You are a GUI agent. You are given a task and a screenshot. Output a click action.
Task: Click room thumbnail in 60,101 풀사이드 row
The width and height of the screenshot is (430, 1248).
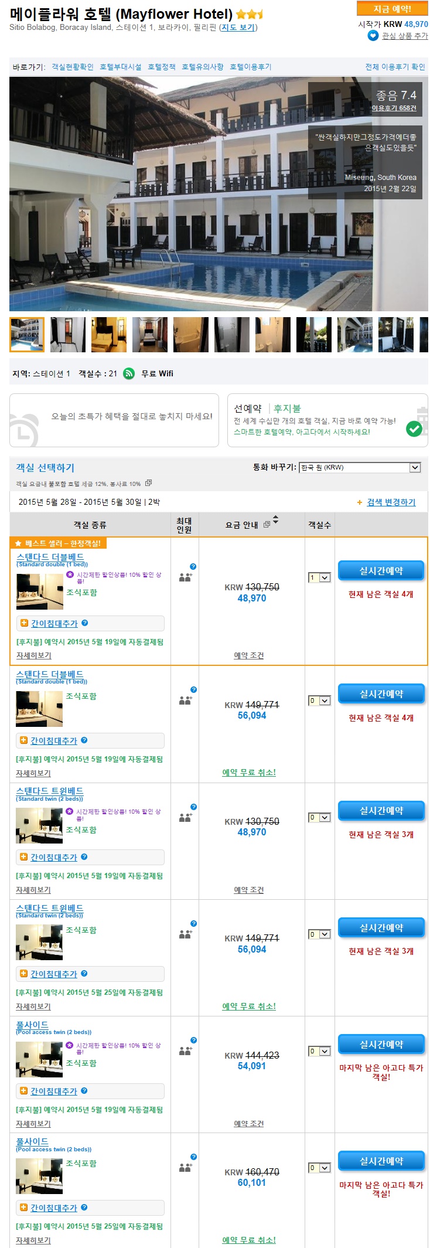tap(39, 1176)
